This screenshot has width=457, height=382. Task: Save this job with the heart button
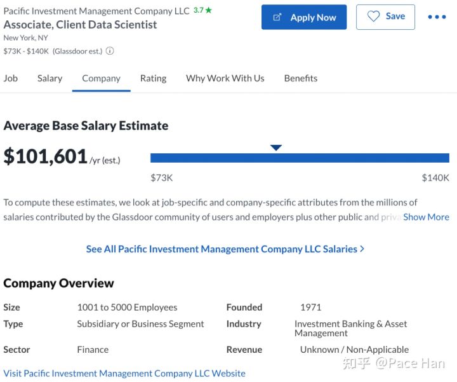[385, 17]
